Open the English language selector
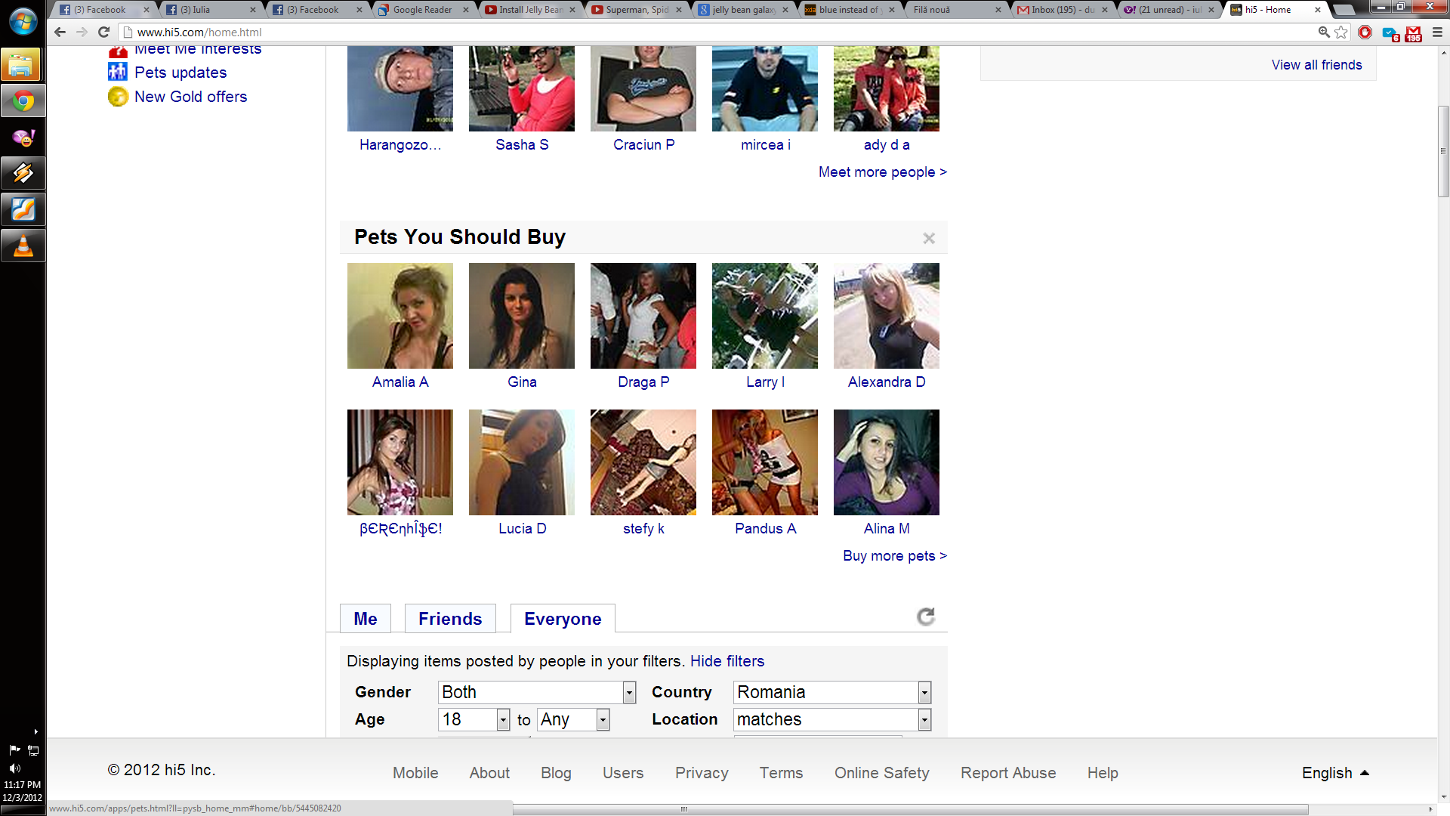1450x816 pixels. coord(1334,773)
